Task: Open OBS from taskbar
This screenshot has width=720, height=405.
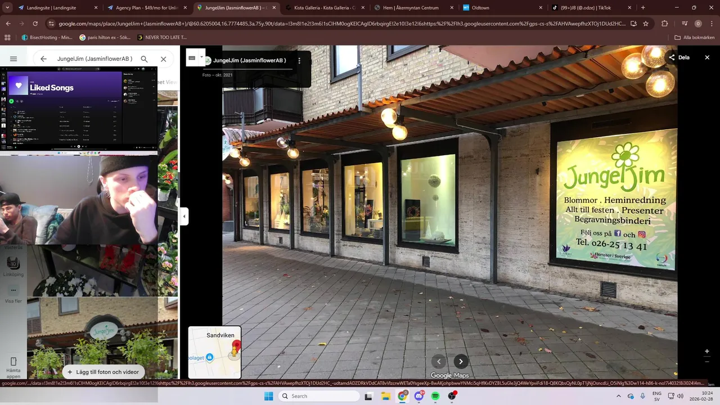Action: tap(452, 396)
